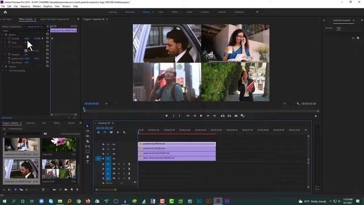Viewport: 364px width, 205px height.
Task: Click the New Item icon in Project panel
Action: pos(72,190)
